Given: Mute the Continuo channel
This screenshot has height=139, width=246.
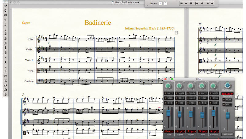Looking at the screenshot, I should tap(214, 93).
